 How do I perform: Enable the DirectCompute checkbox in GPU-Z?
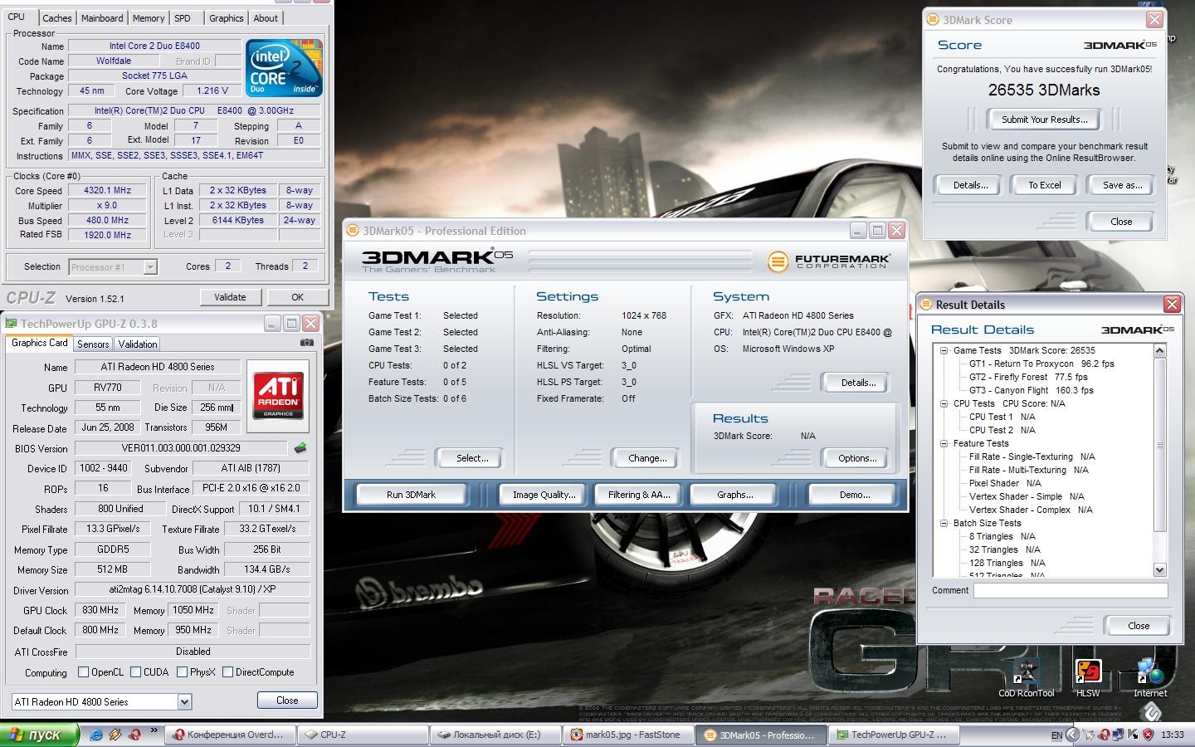point(227,672)
